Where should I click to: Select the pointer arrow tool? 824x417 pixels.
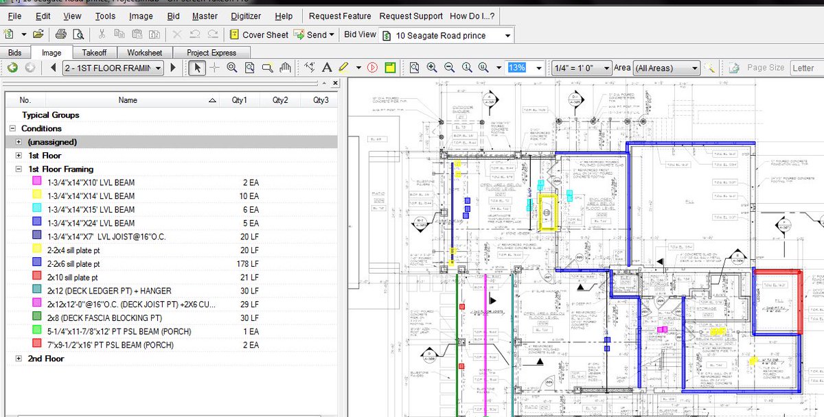[197, 68]
